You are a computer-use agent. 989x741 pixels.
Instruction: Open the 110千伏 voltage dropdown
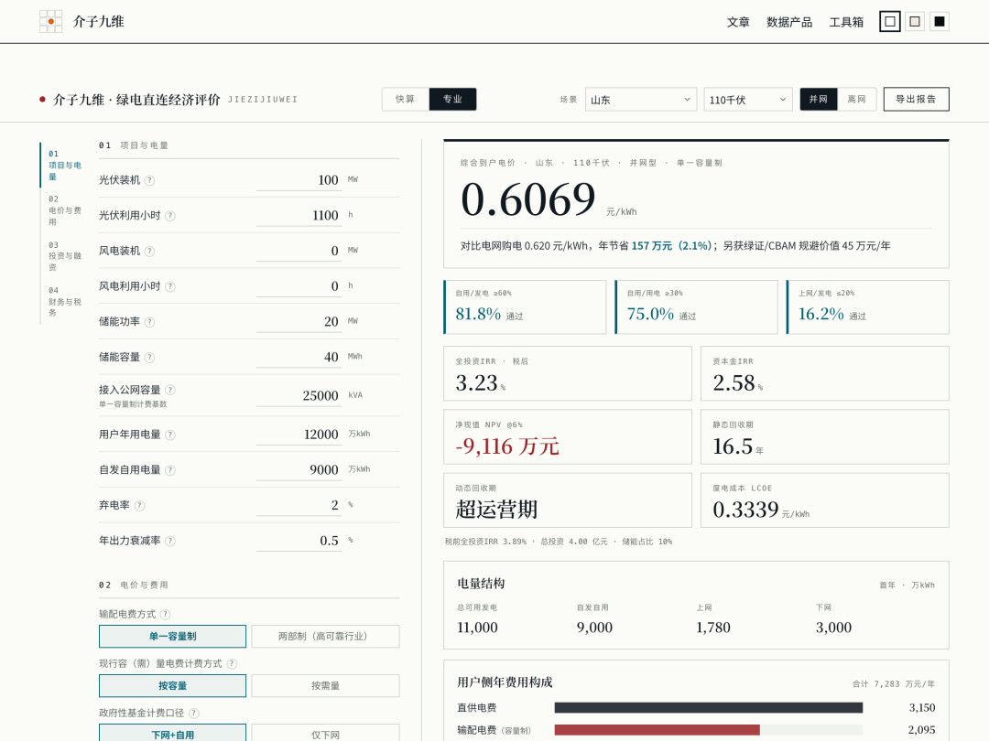pos(748,100)
